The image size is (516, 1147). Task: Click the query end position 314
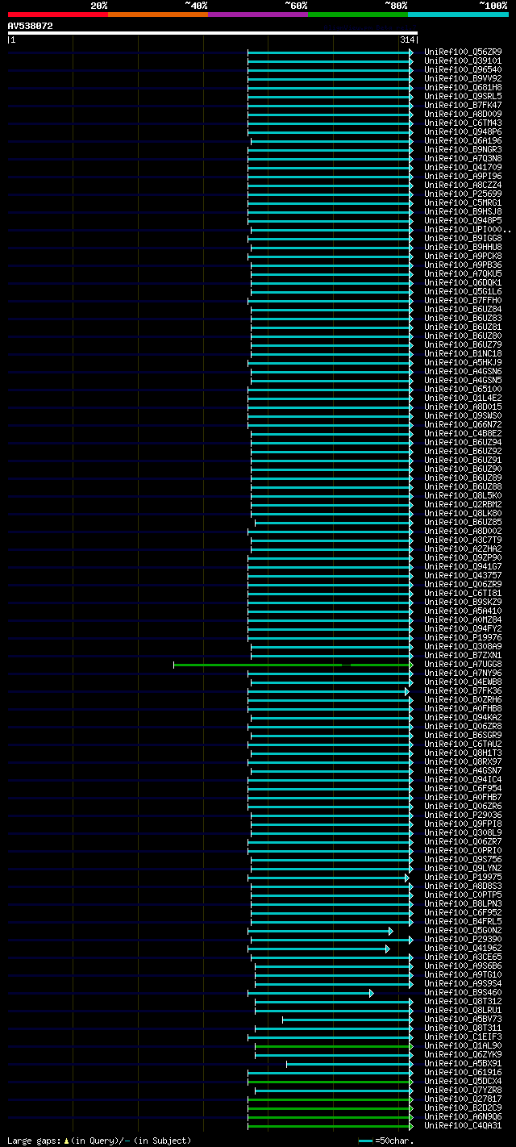[406, 40]
